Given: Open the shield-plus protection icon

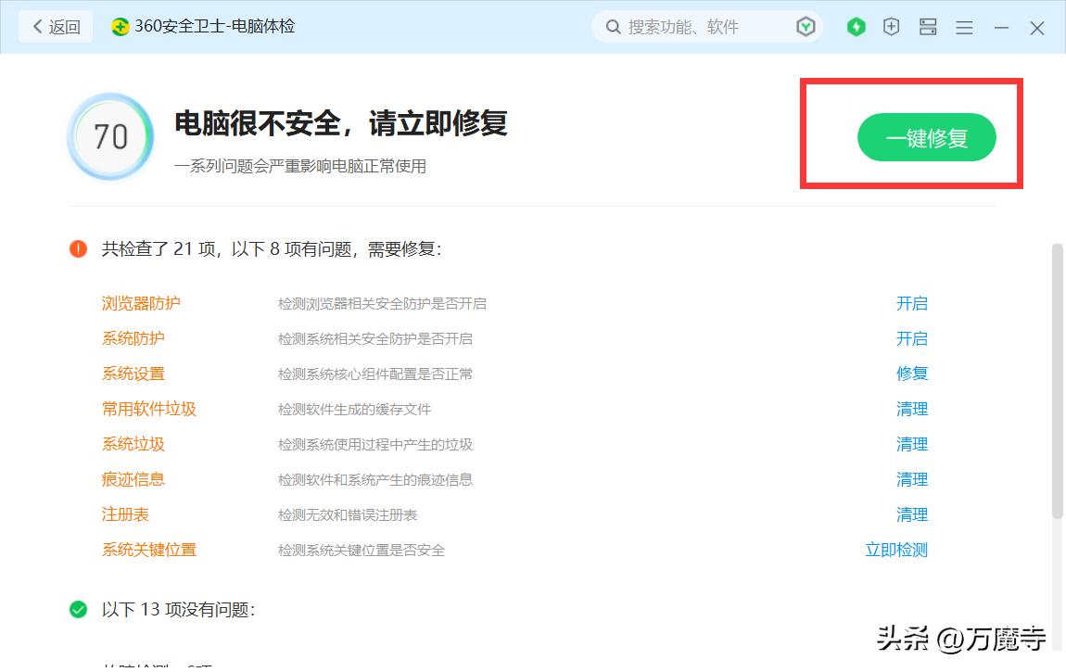Looking at the screenshot, I should pyautogui.click(x=891, y=27).
